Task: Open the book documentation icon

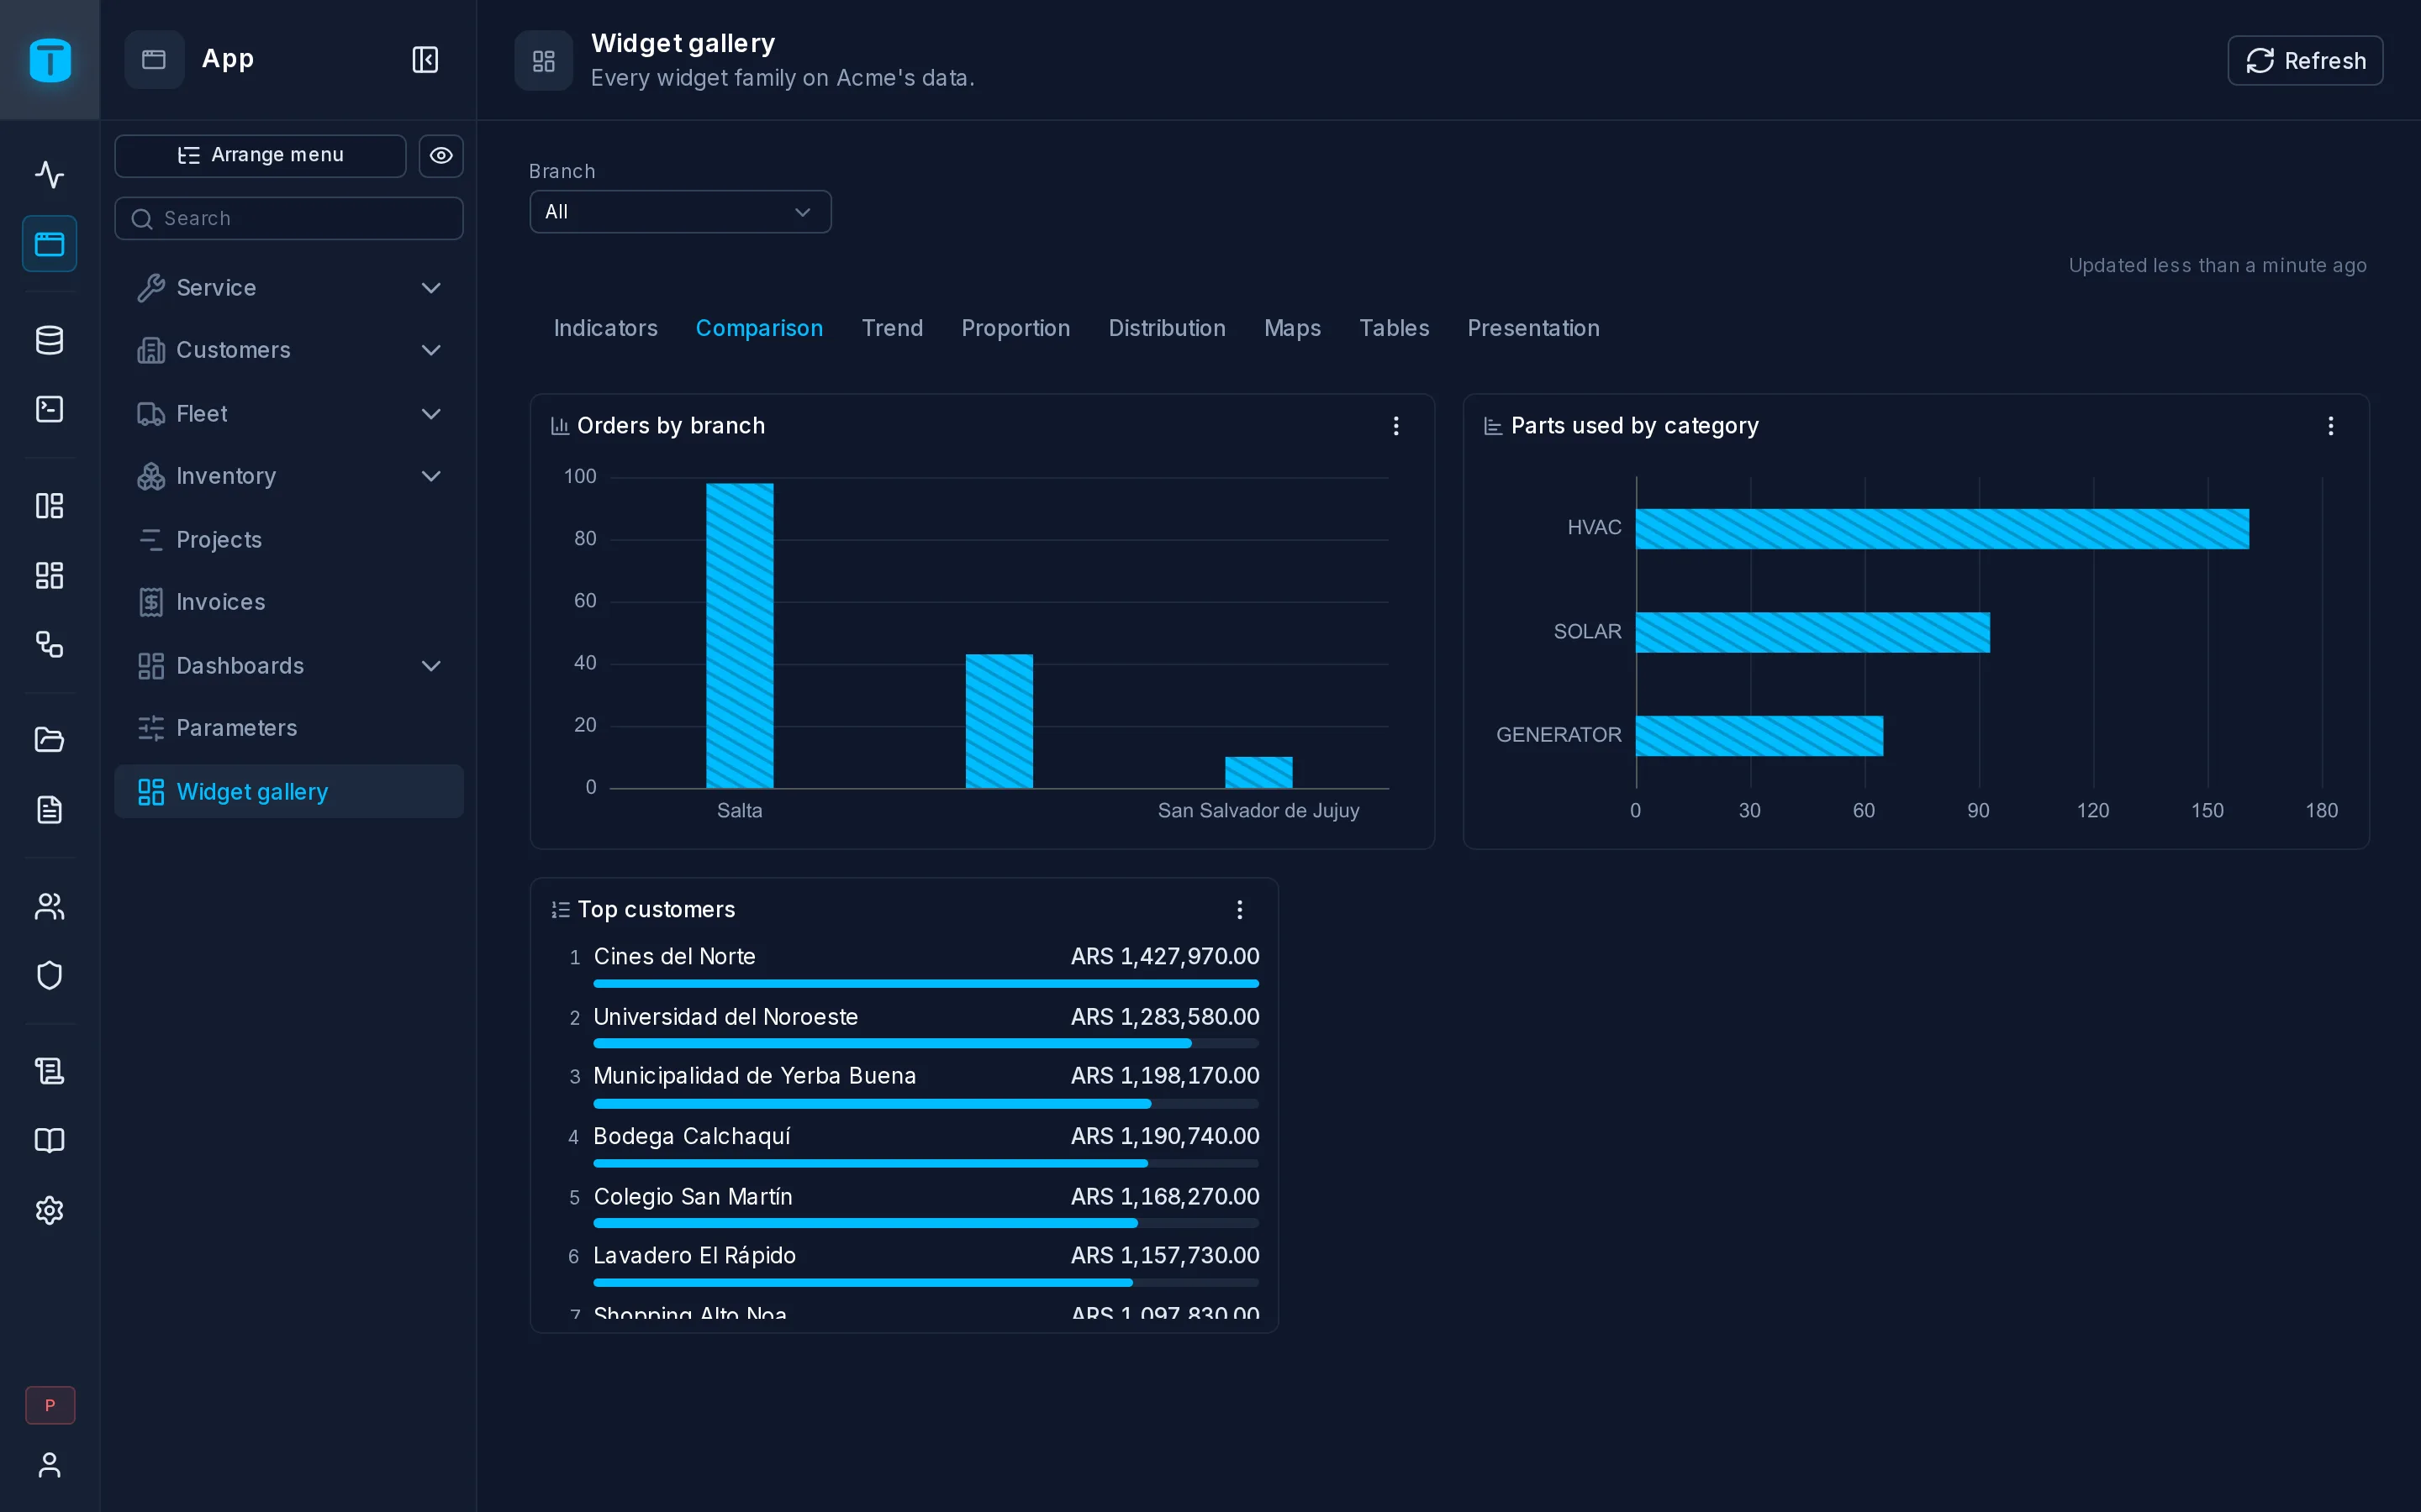Action: (49, 1141)
